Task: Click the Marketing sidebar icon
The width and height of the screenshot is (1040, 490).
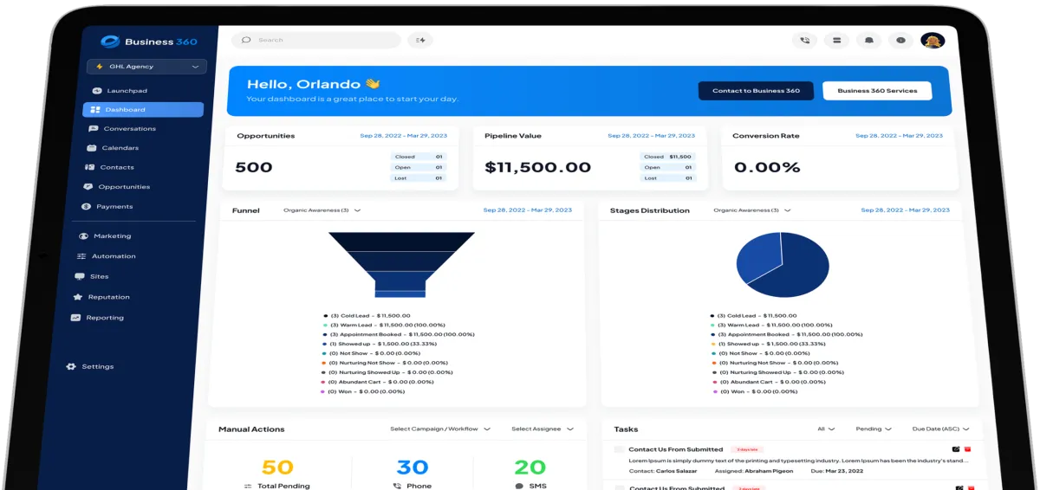Action: [x=83, y=235]
